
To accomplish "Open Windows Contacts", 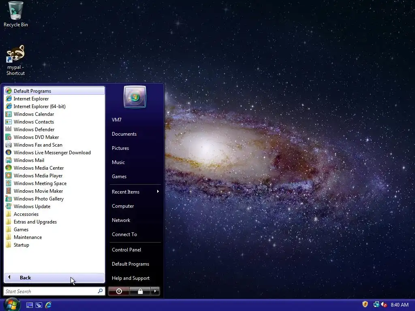I will tap(54, 121).
